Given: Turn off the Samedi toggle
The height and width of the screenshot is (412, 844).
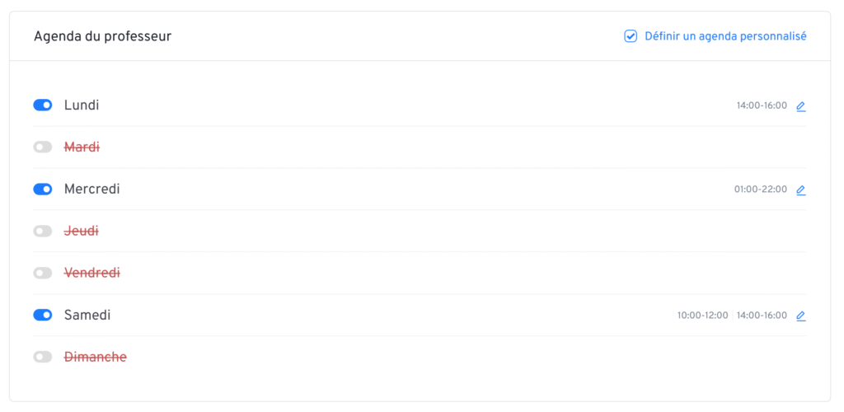Looking at the screenshot, I should (x=43, y=315).
